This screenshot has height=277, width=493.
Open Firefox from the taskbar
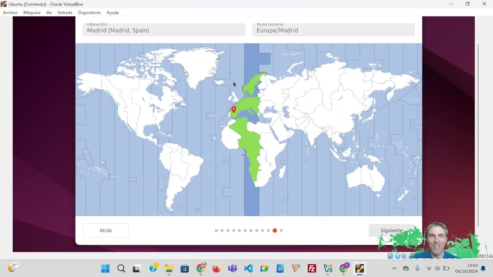click(216, 269)
